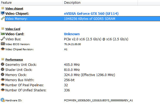
Task: Click the Video chipset section icon
Action: pyautogui.click(x=2, y=8)
